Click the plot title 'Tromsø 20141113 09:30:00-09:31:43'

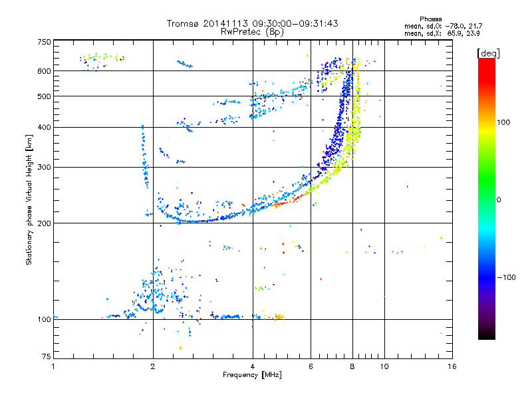point(252,23)
